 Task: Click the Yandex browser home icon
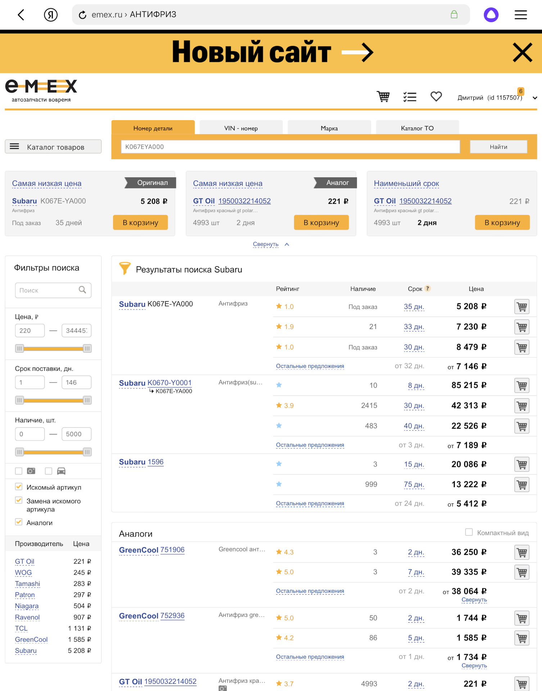51,15
